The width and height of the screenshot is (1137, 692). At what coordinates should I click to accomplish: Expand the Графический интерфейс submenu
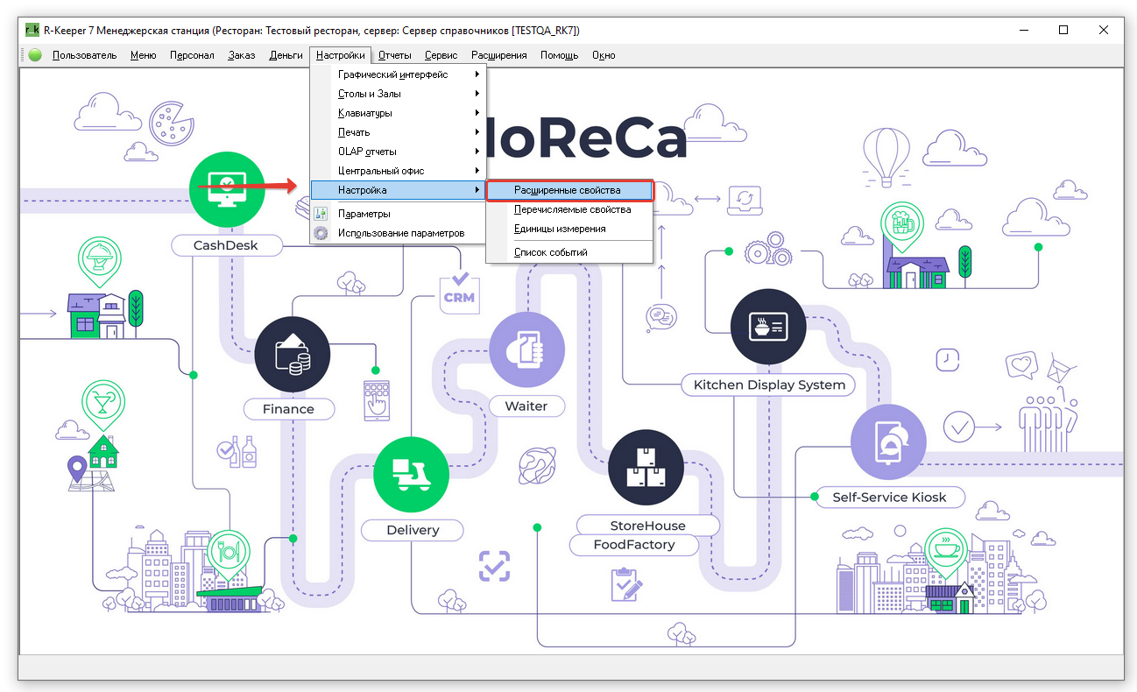pyautogui.click(x=392, y=74)
